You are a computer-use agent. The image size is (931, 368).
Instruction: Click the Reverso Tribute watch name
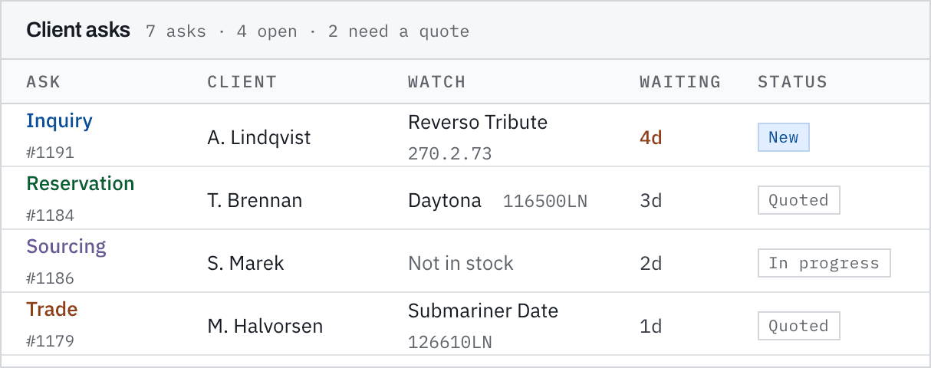(478, 123)
